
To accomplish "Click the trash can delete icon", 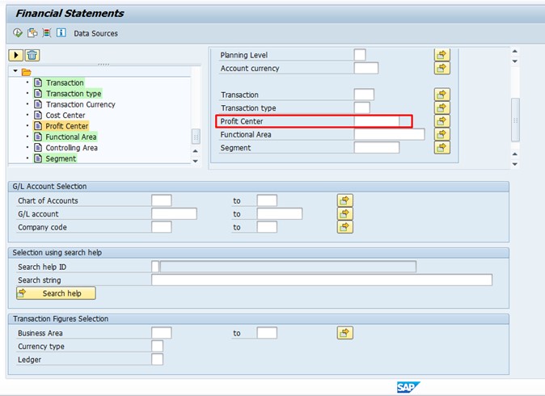I will 32,55.
